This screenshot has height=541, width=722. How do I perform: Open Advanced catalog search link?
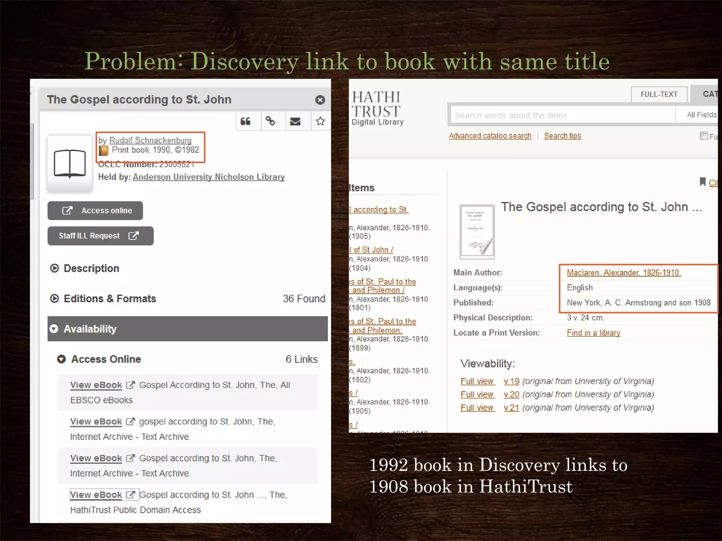(490, 136)
